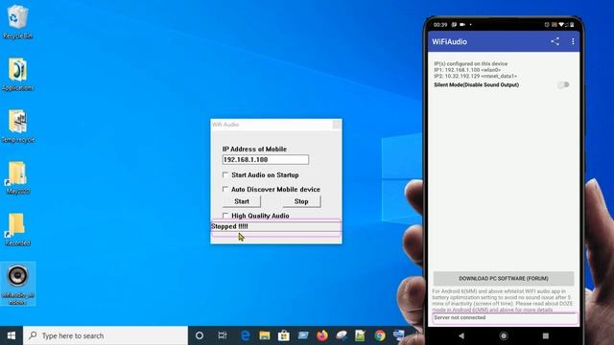Screen dimensions: 614x345
Task: Tap the Android home navigation button
Action: pyautogui.click(x=504, y=335)
